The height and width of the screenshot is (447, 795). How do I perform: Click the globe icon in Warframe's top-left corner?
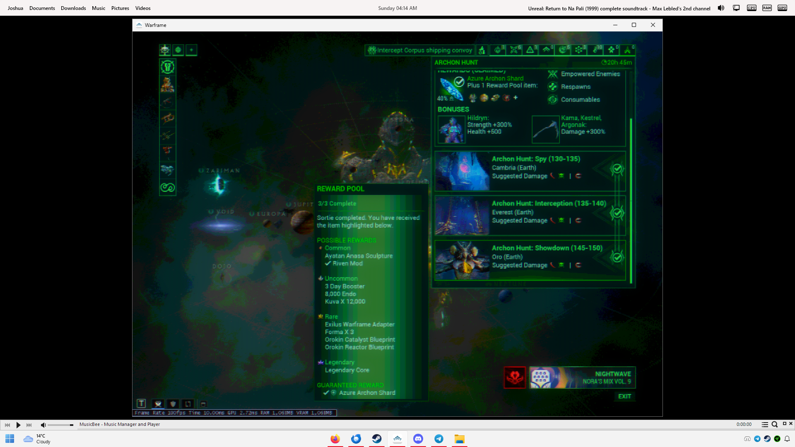178,50
